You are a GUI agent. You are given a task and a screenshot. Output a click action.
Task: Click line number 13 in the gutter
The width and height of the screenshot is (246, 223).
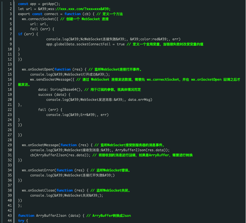[10, 64]
